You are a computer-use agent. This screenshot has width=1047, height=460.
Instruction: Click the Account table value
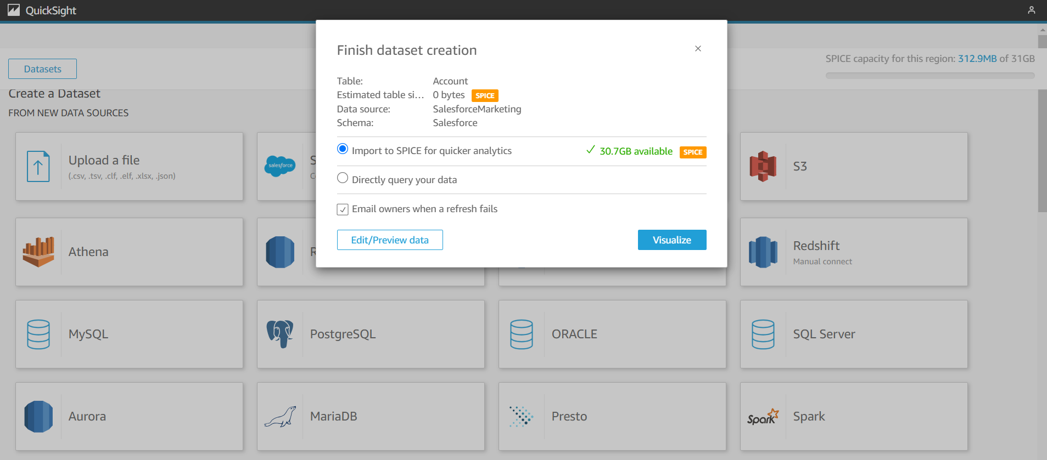tap(450, 81)
